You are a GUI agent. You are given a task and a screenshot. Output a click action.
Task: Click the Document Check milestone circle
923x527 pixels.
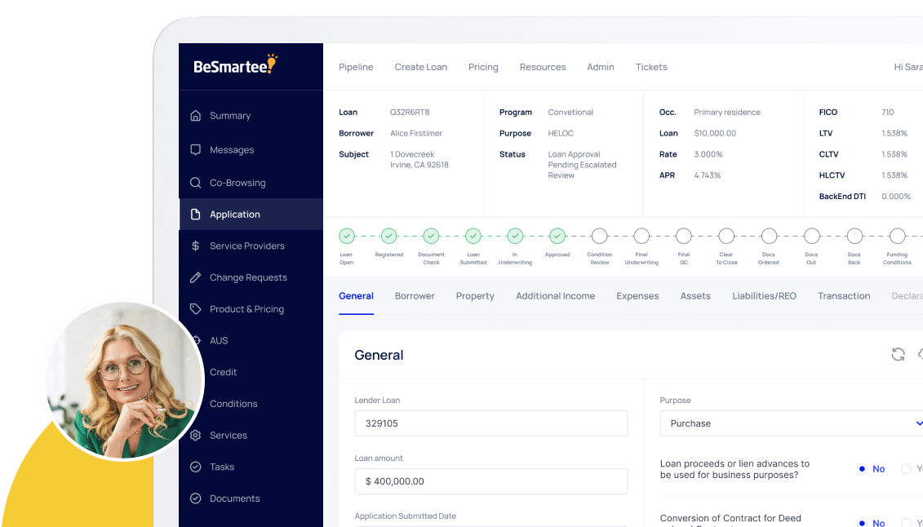click(431, 236)
